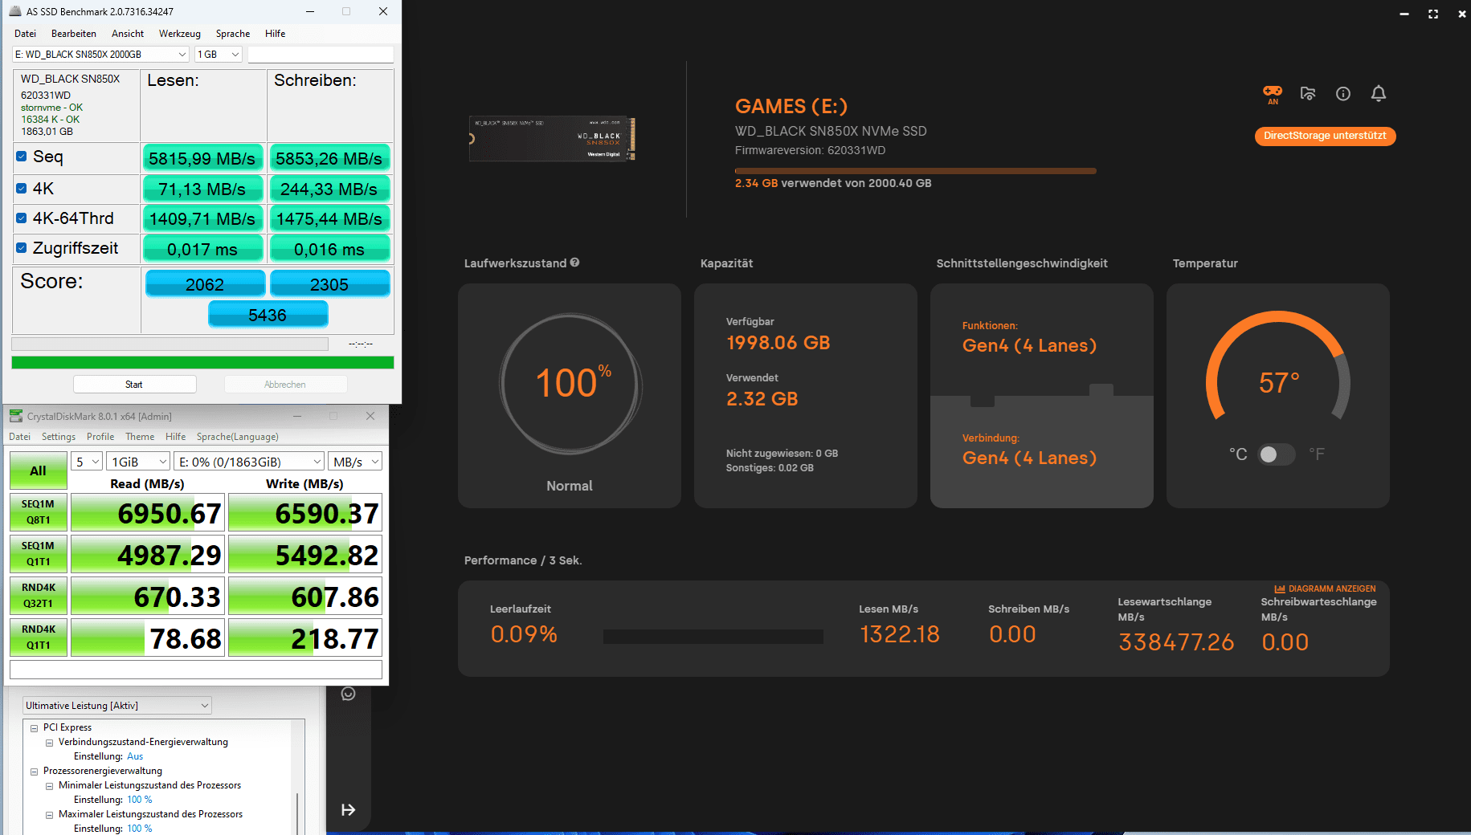
Task: Click CrystalDiskMark comment field below results
Action: [196, 670]
